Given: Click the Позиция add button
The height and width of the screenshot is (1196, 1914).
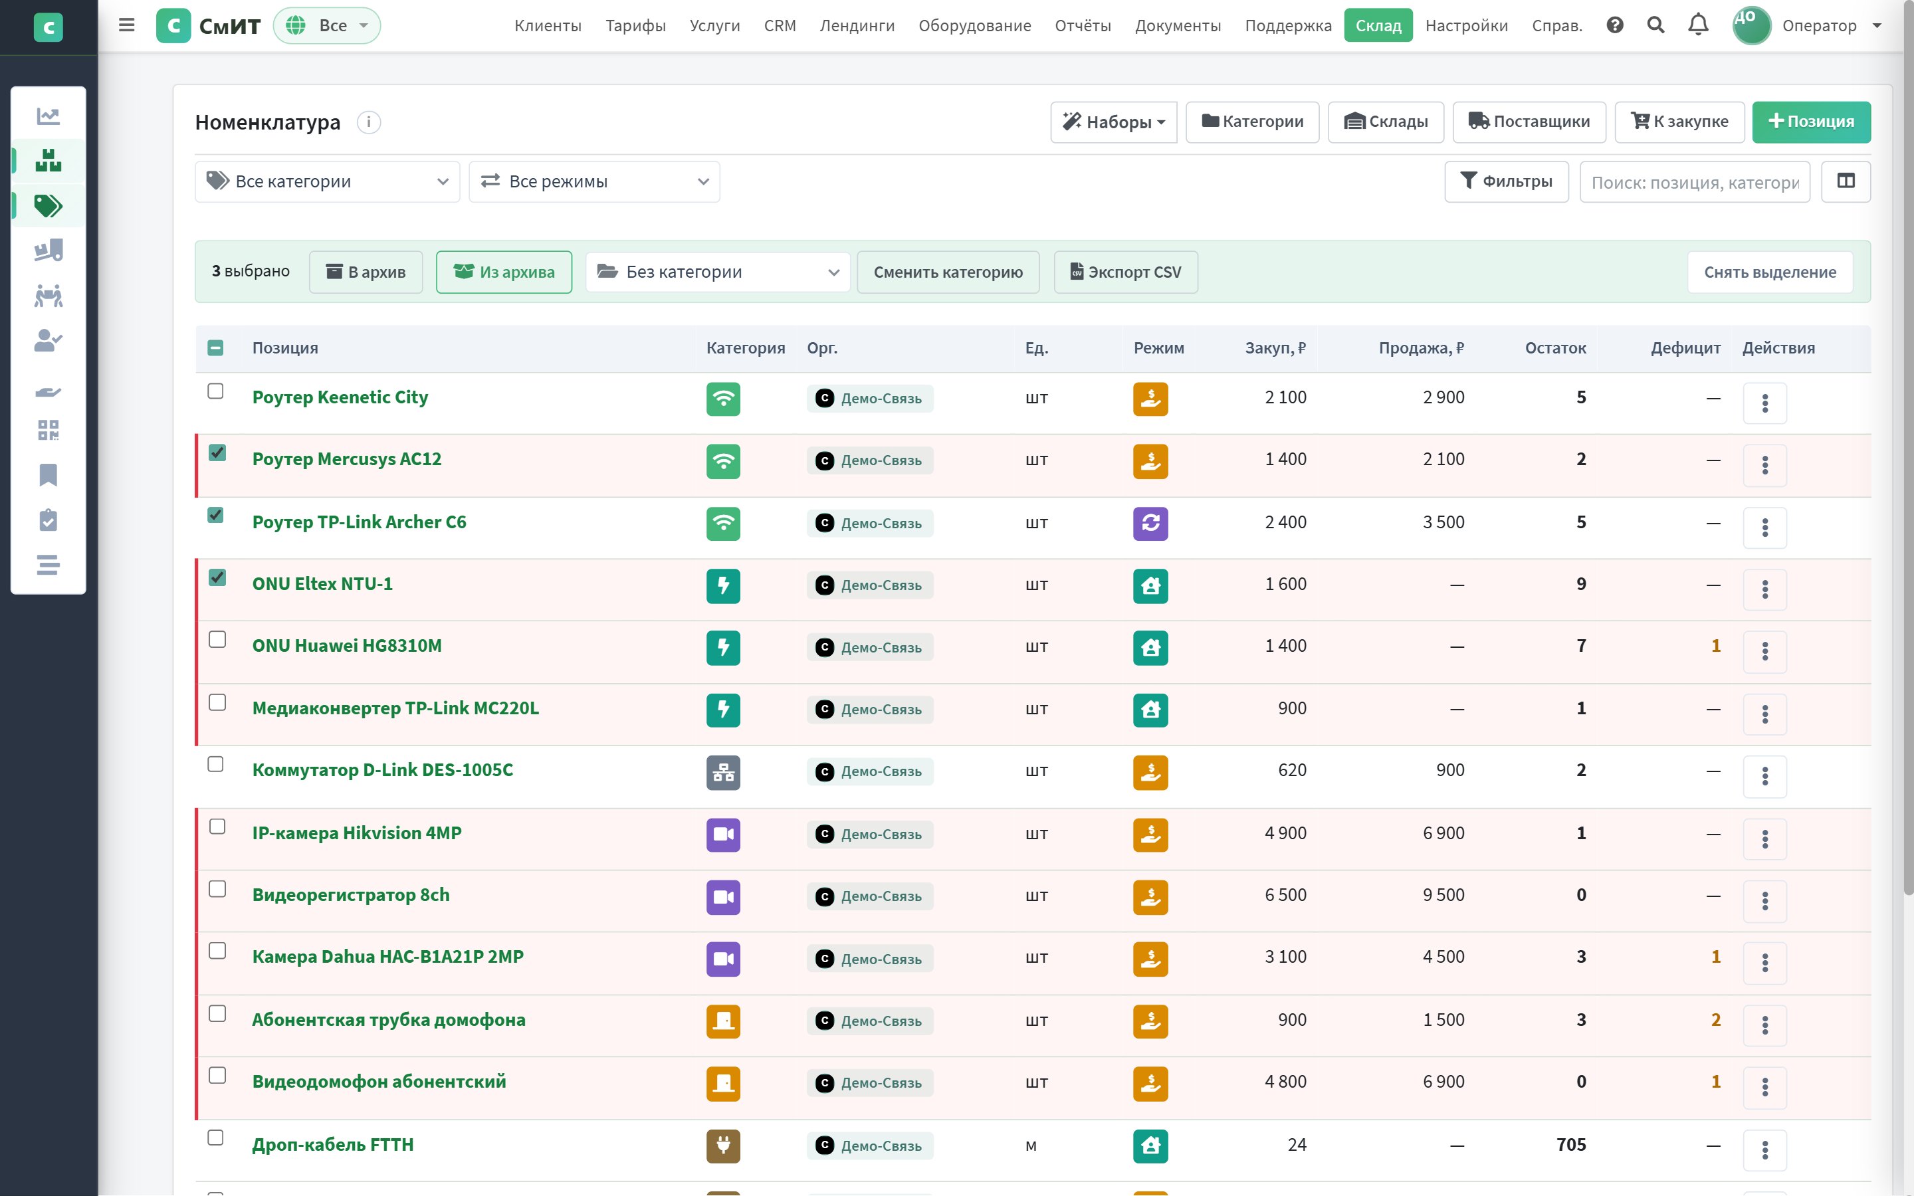Looking at the screenshot, I should pyautogui.click(x=1811, y=122).
